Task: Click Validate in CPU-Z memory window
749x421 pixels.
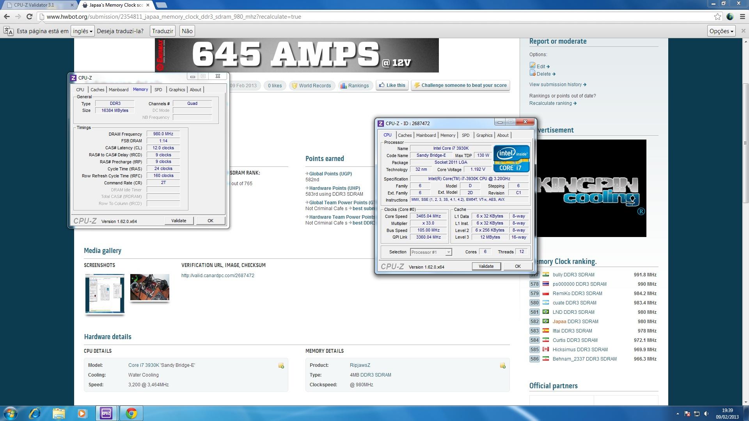Action: pos(179,221)
